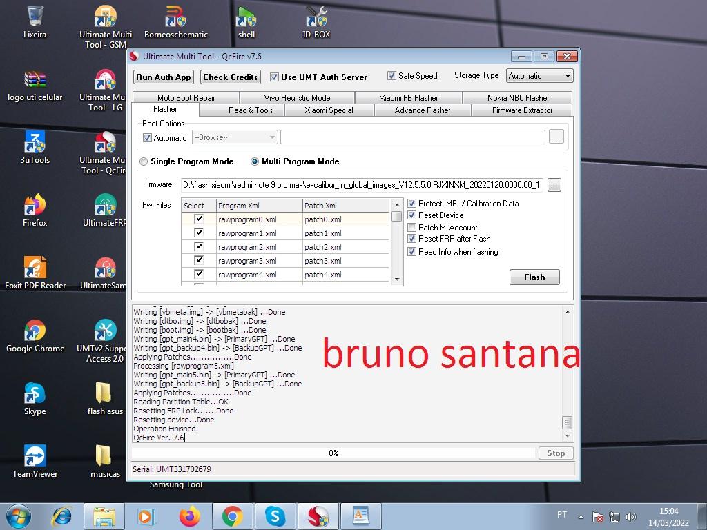Viewport: 707px width, 530px height.
Task: Click the boot loader path field
Action: (413, 137)
